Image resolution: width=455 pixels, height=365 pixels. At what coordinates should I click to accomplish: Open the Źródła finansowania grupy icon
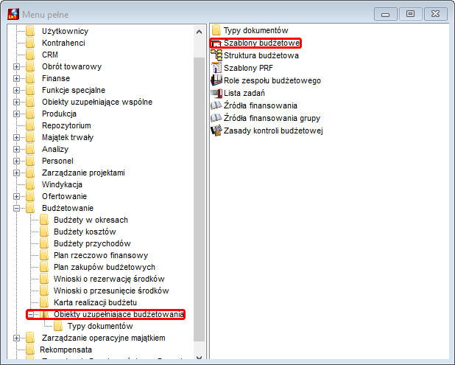(x=216, y=118)
